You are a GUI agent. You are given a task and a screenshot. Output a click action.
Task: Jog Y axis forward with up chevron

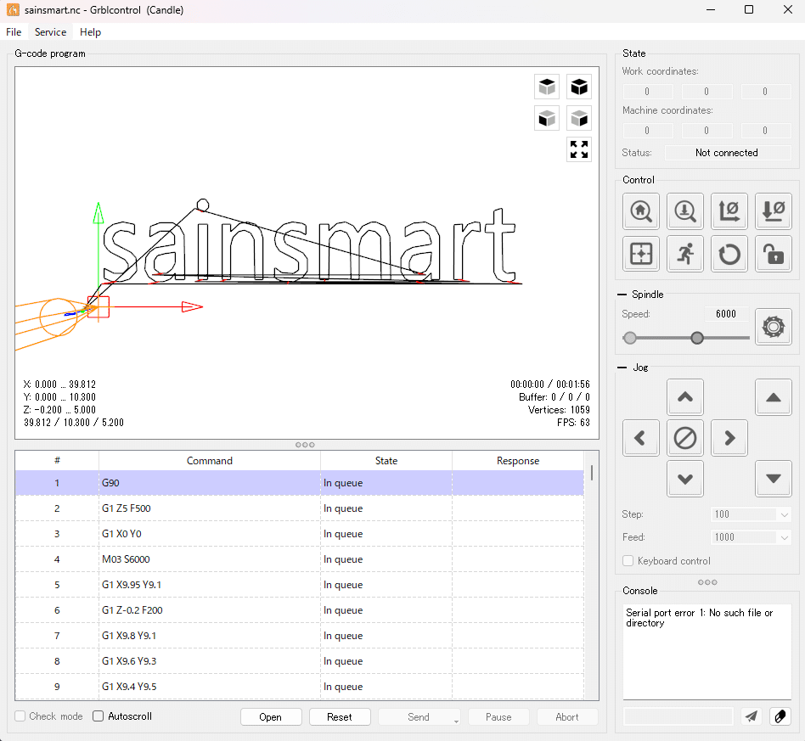point(685,396)
